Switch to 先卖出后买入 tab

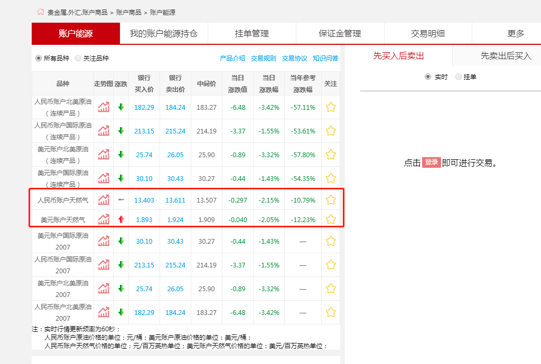(x=506, y=55)
